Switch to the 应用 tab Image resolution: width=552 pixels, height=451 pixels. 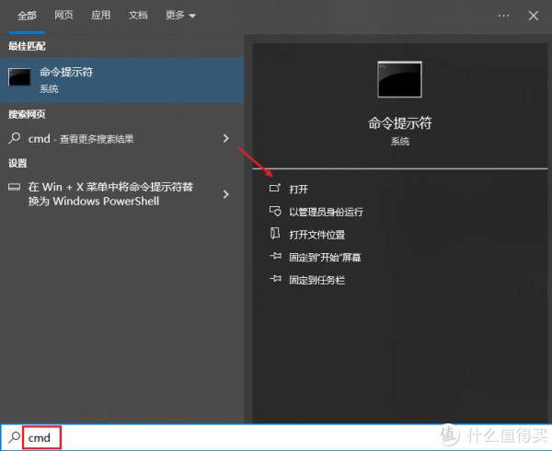coord(101,16)
